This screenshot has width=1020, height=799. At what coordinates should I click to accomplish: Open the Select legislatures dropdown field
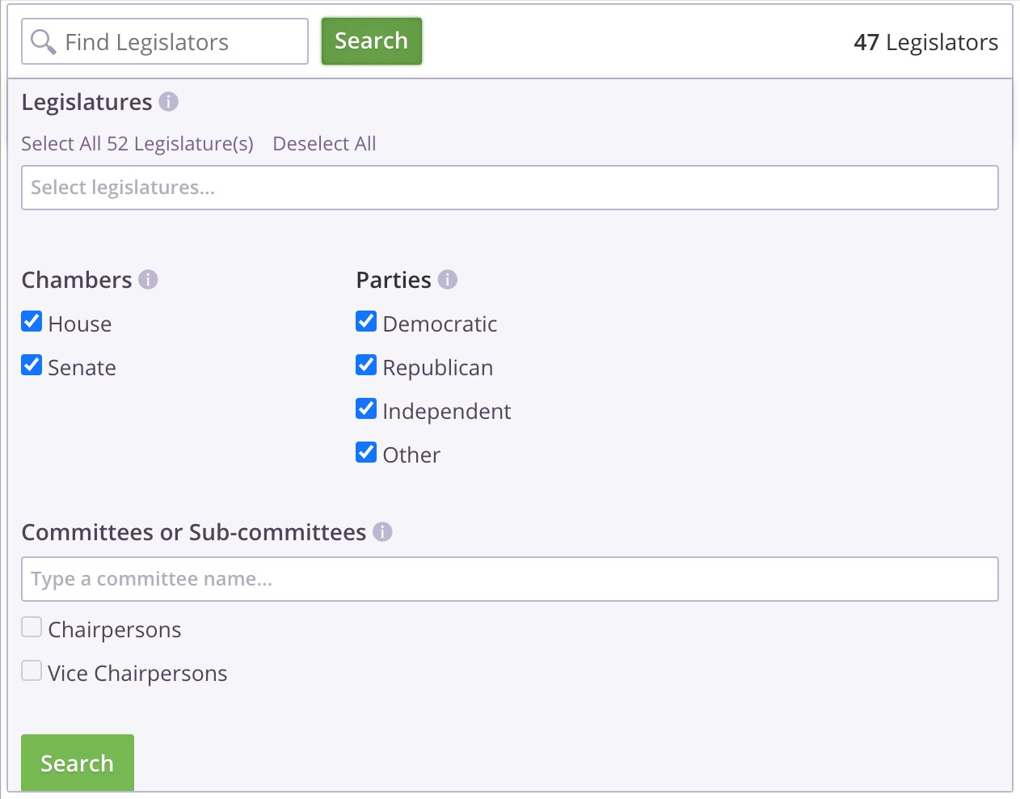pos(510,188)
